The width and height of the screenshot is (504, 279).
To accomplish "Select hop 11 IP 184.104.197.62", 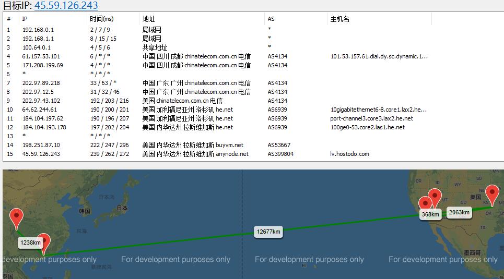I will [43, 118].
